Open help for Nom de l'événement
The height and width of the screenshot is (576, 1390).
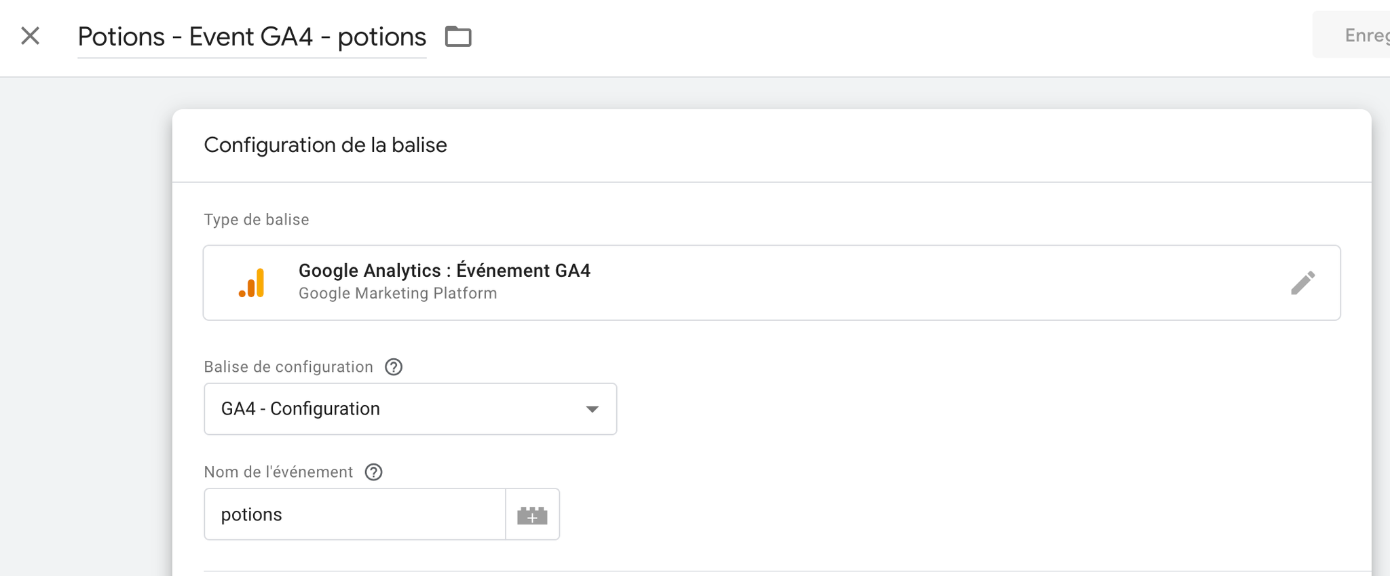coord(373,472)
